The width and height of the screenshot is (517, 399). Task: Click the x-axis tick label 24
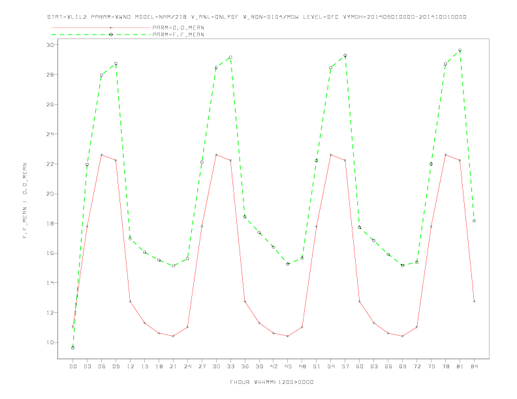187,366
